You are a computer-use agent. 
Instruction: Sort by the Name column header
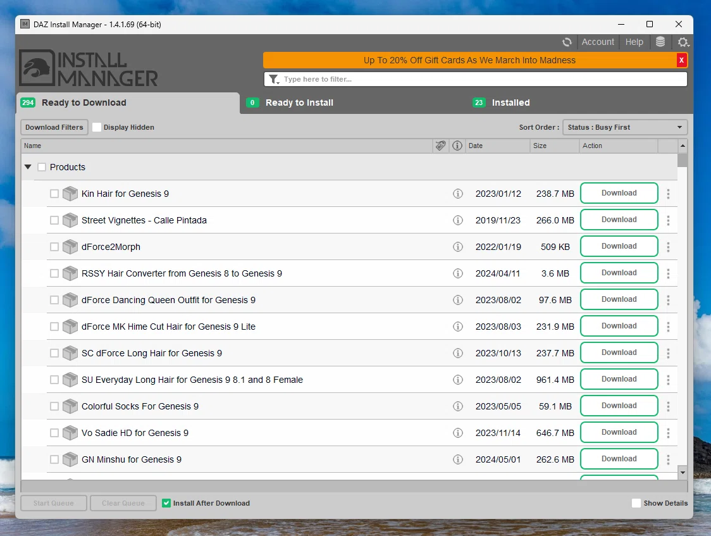[226, 146]
